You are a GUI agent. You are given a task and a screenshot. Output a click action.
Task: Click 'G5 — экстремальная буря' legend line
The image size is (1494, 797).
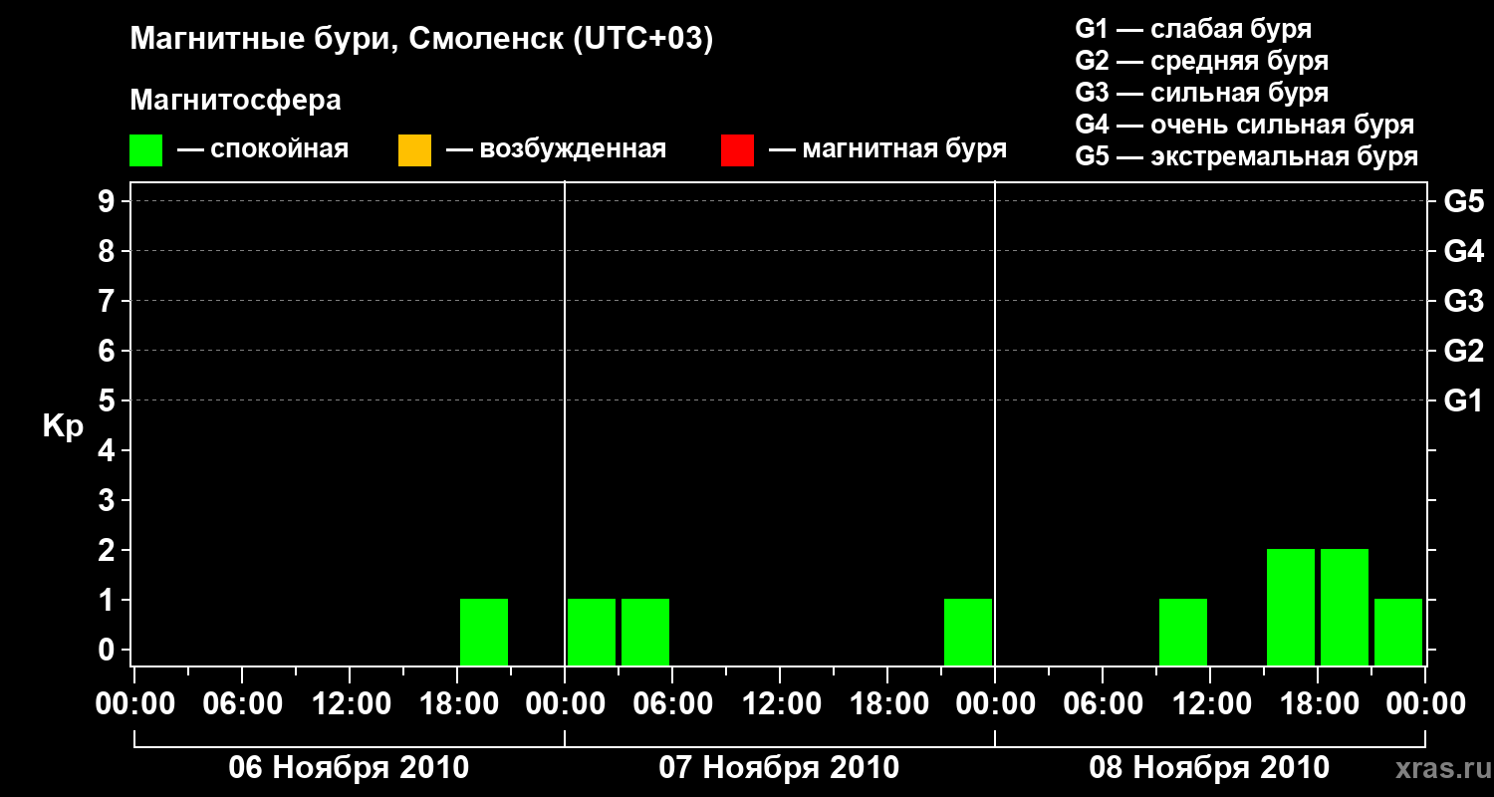coord(1247,156)
